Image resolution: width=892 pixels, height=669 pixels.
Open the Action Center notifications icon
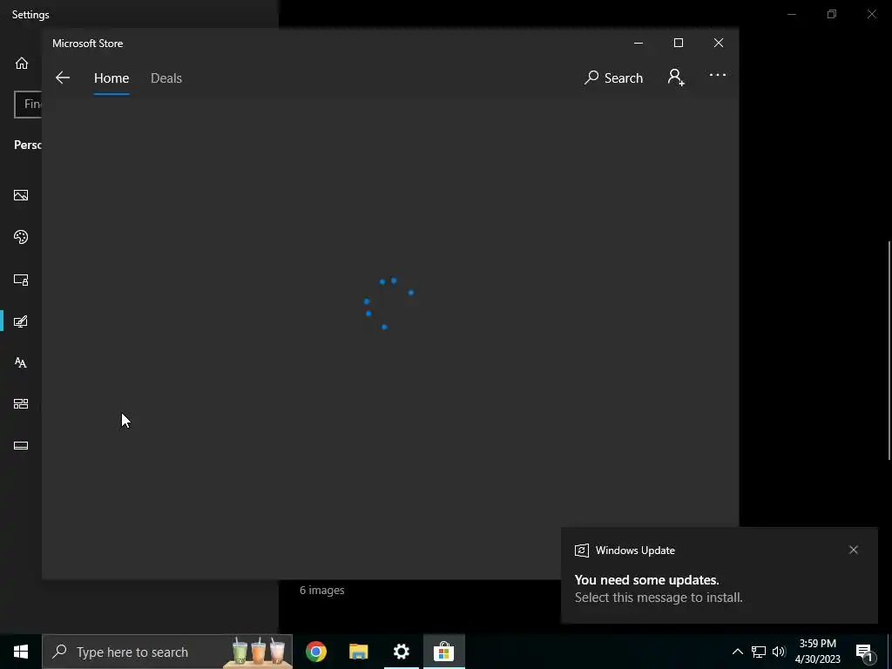(865, 652)
